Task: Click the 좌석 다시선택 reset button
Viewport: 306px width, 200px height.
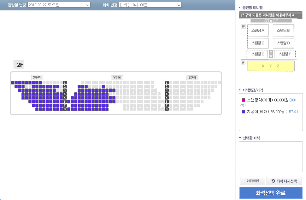Action: (284, 181)
